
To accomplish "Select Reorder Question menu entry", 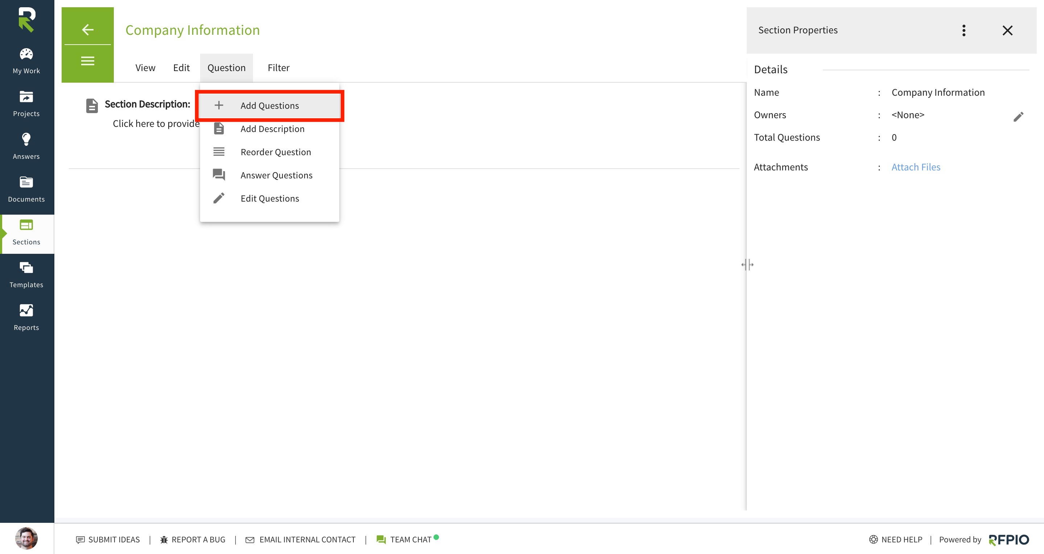I will coord(269,152).
